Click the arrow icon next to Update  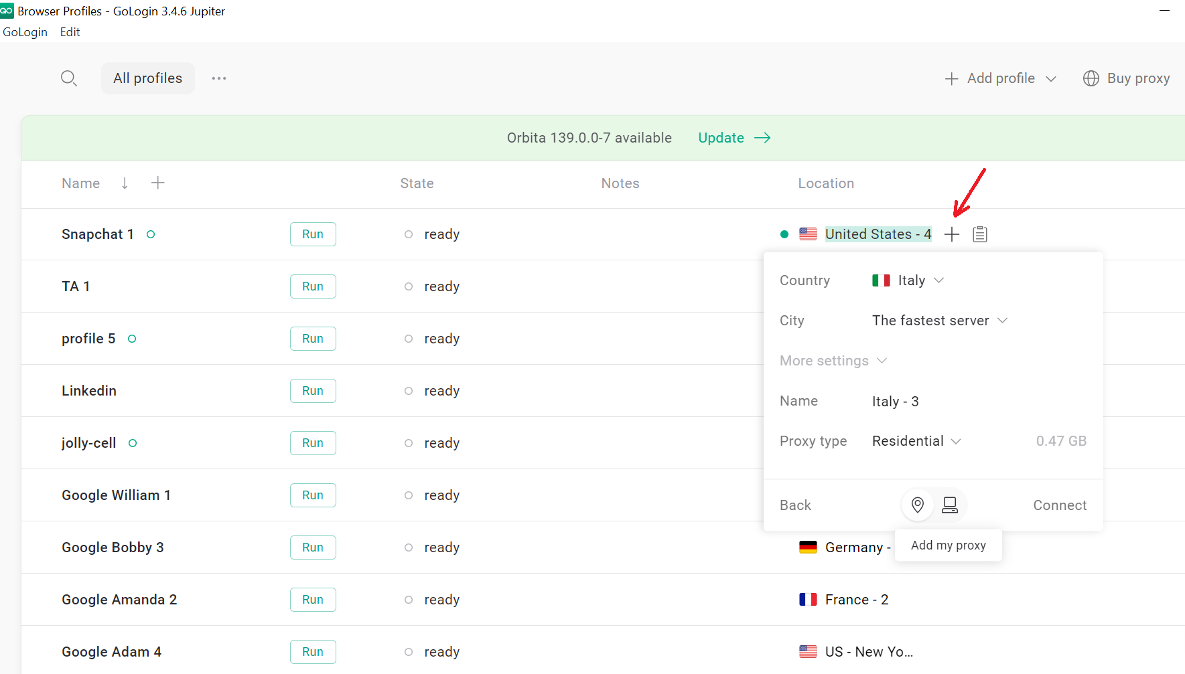coord(762,138)
